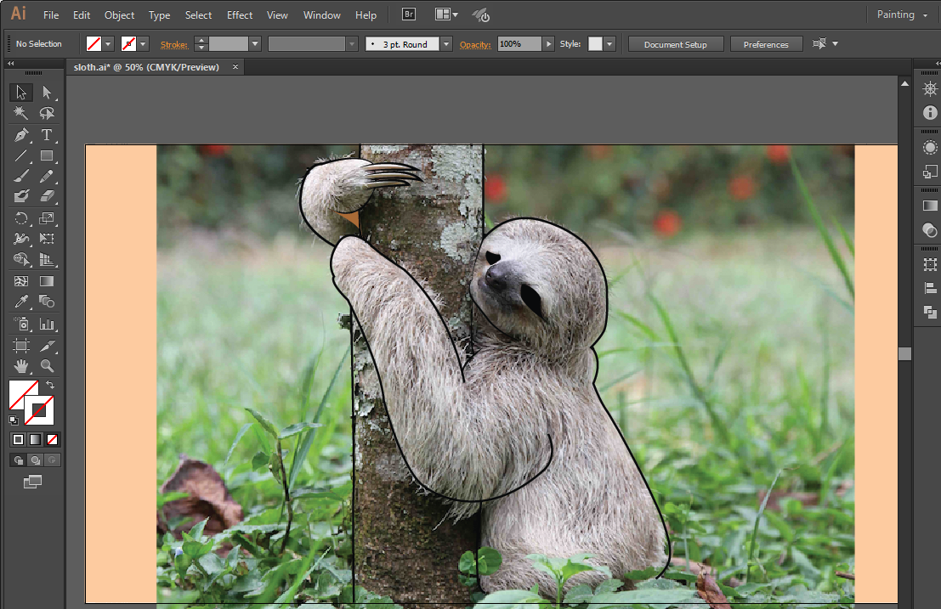The width and height of the screenshot is (941, 609).
Task: Open Adobe Bridge with the Br icon
Action: (409, 14)
